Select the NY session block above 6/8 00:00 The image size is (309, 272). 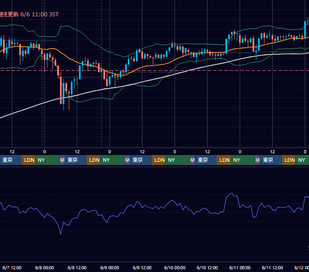tap(47, 160)
